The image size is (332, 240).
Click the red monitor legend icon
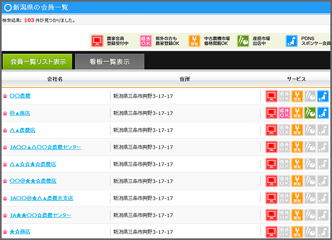97,40
